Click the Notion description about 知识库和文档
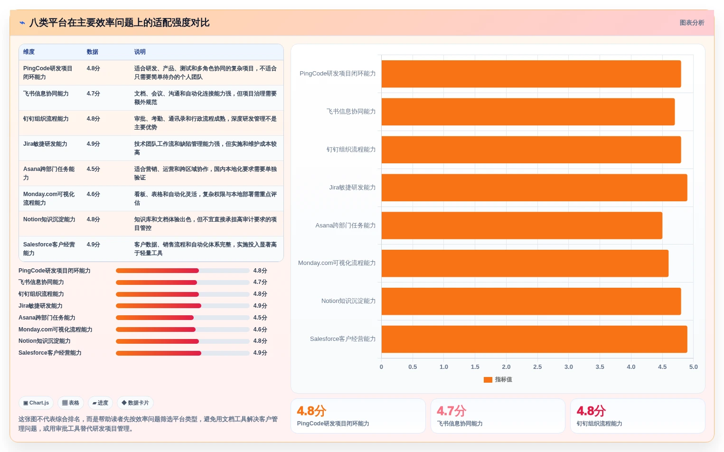 [206, 224]
